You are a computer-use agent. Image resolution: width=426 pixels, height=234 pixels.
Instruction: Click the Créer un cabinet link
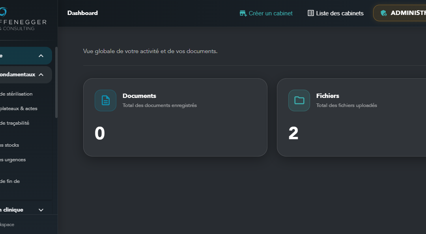266,13
